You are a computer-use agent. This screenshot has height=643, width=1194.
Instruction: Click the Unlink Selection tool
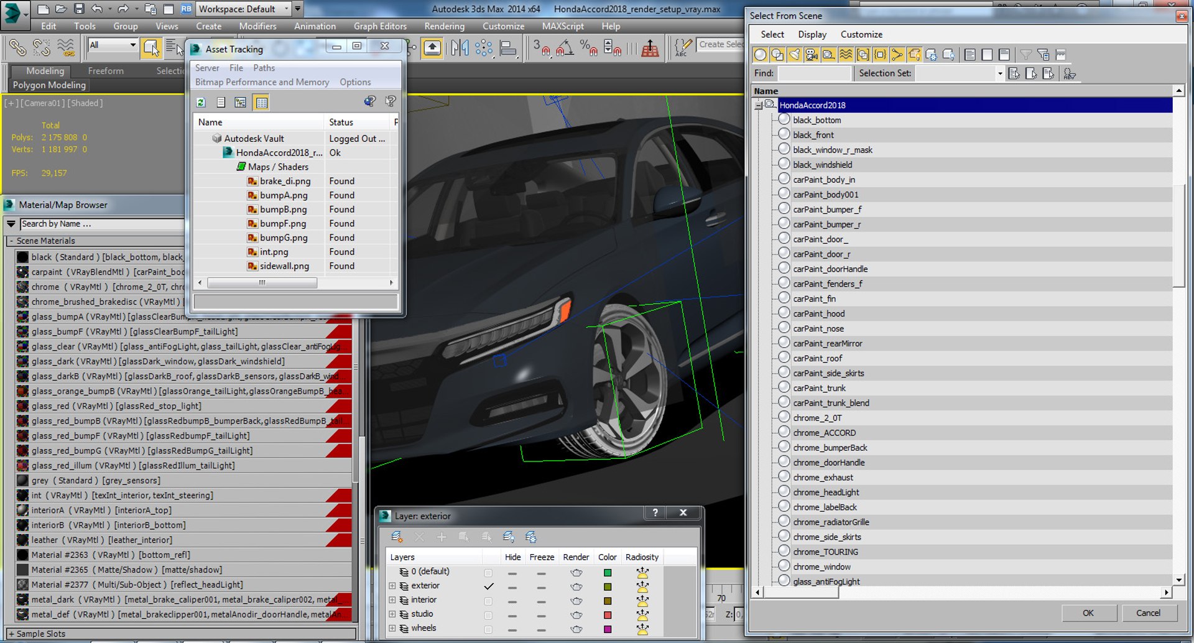(42, 48)
